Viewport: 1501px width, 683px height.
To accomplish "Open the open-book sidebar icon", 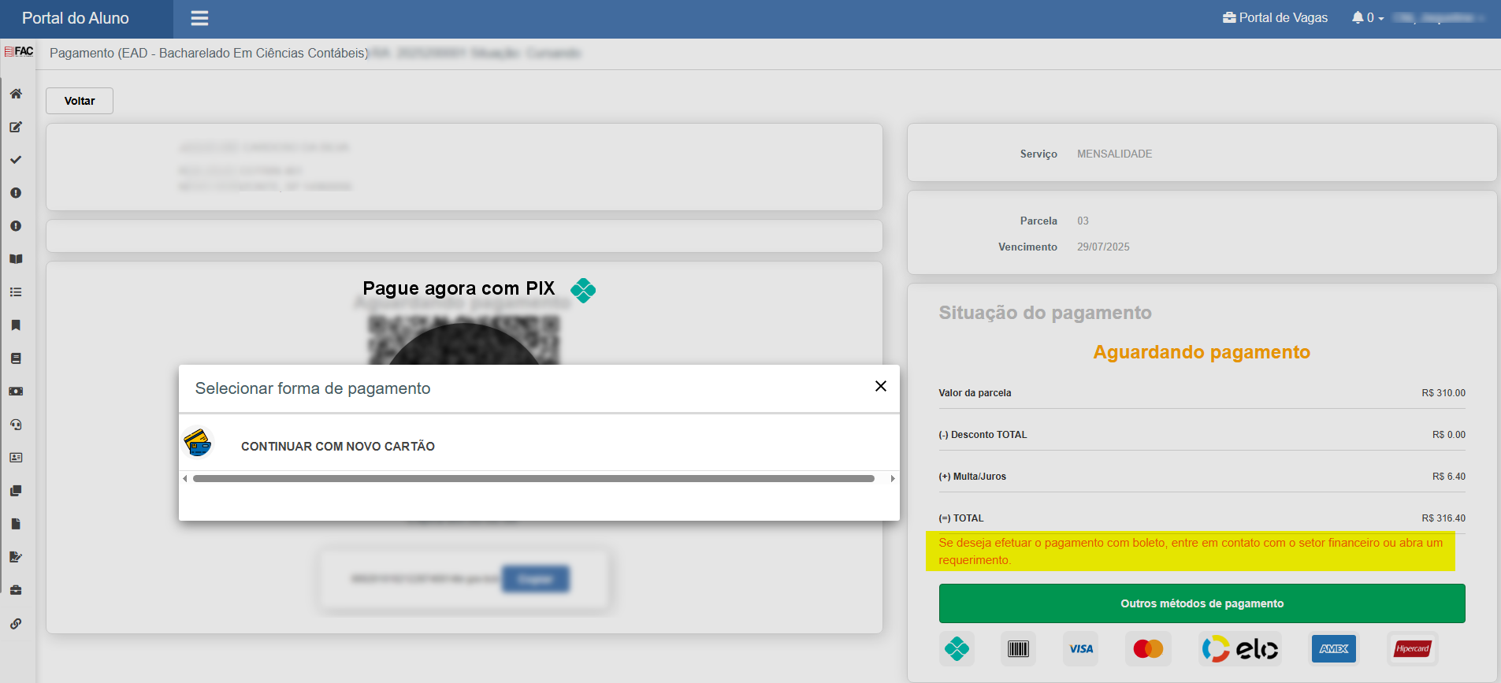I will [x=16, y=259].
